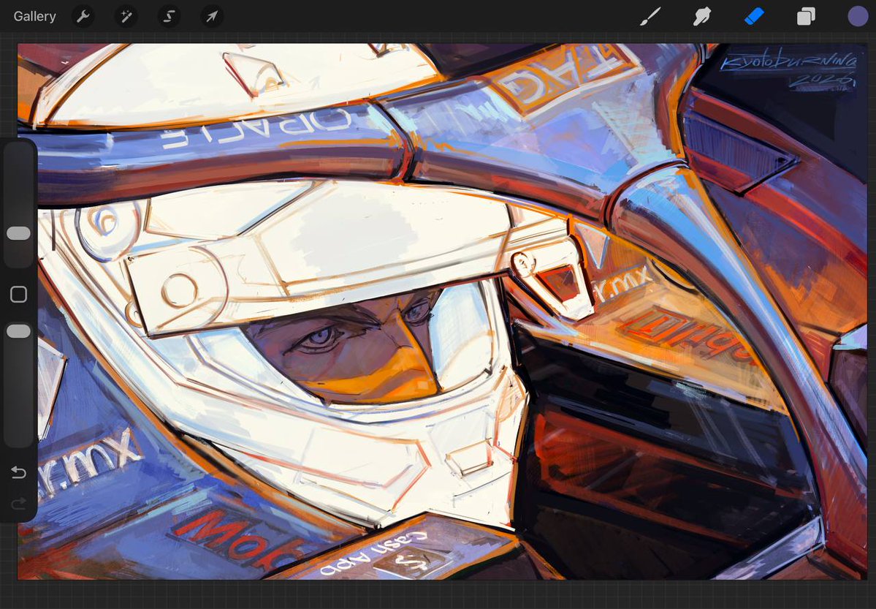Screen dimensions: 876x609
Task: Open the active color picker circle
Action: click(858, 17)
